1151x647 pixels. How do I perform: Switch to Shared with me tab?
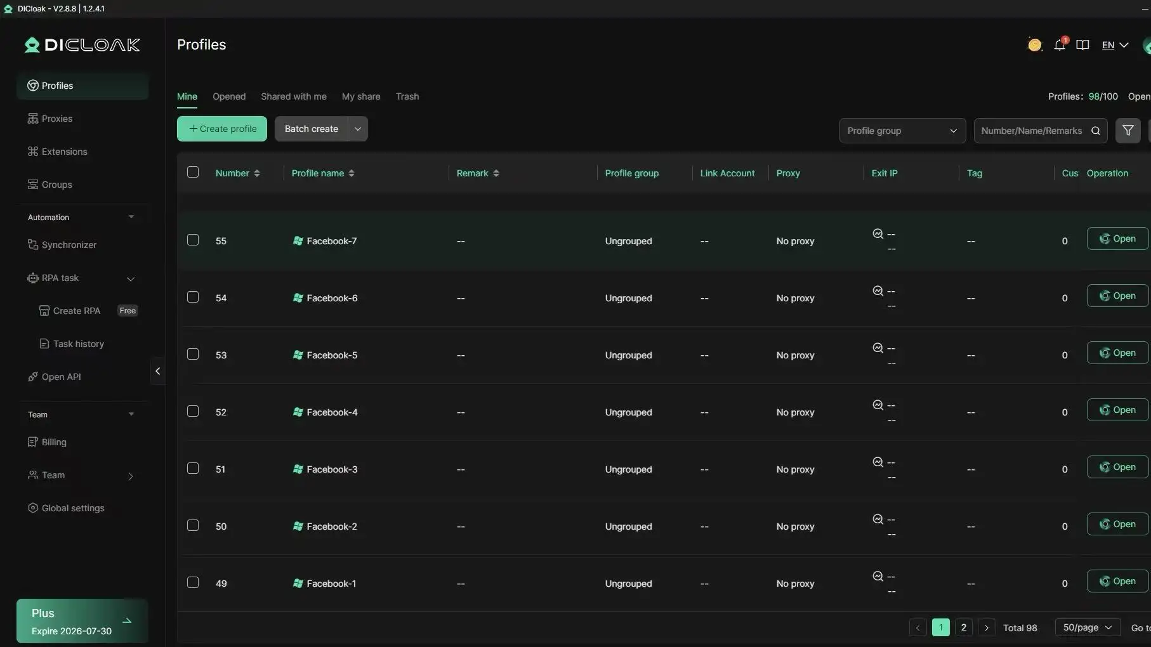click(294, 96)
